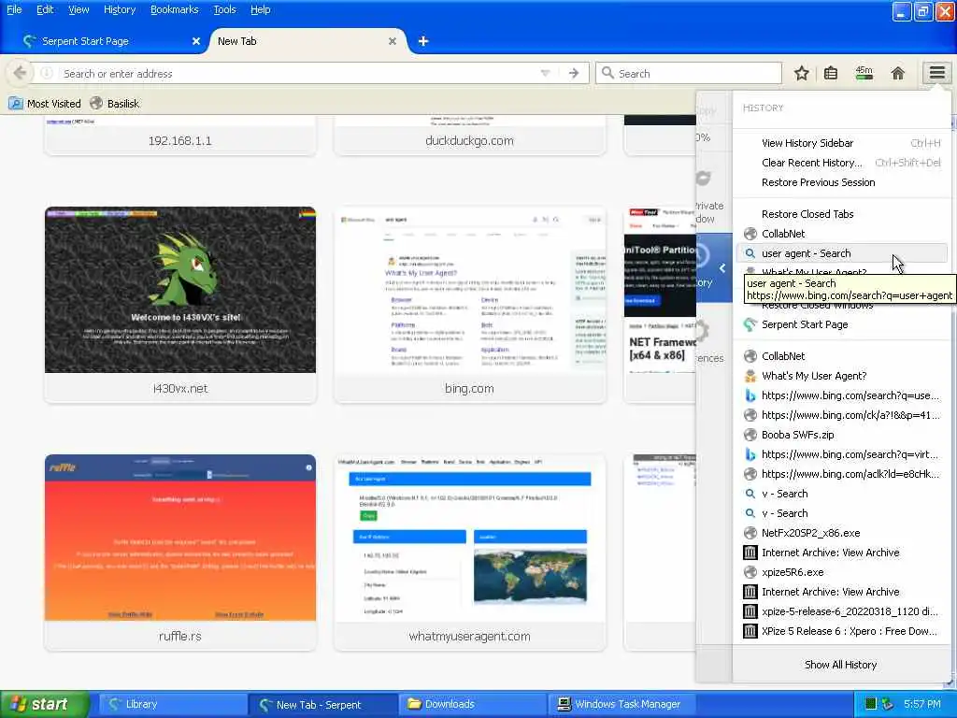Viewport: 957px width, 718px height.
Task: Open Serpent Start Page history entry
Action: [842, 324]
